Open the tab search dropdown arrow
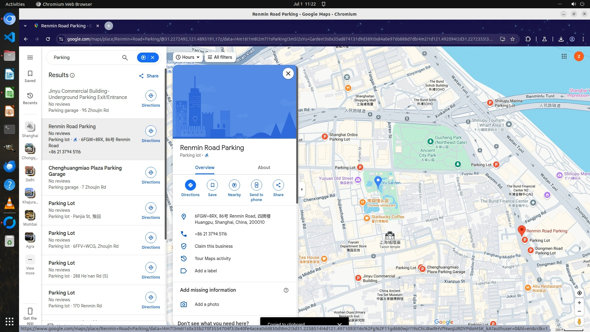The width and height of the screenshot is (590, 332). pyautogui.click(x=25, y=26)
